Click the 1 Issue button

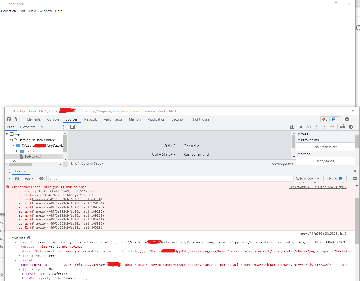(x=335, y=179)
